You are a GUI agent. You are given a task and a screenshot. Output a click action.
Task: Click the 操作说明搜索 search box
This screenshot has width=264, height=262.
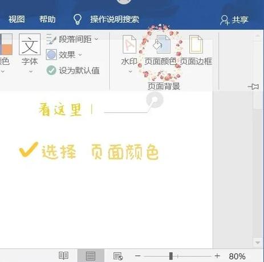coord(115,19)
